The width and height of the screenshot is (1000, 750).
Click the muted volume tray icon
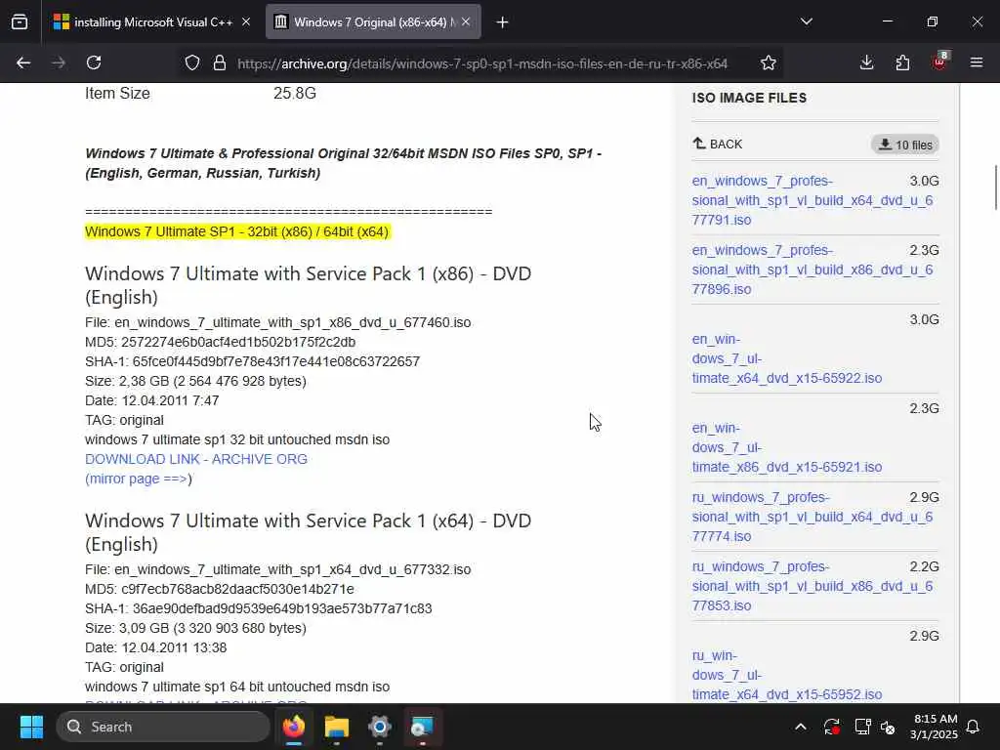click(x=888, y=727)
